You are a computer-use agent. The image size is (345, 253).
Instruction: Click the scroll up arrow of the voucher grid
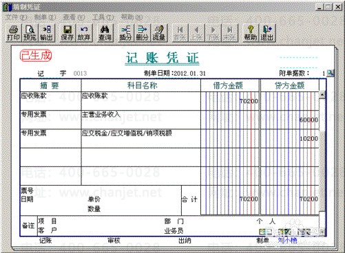point(322,95)
